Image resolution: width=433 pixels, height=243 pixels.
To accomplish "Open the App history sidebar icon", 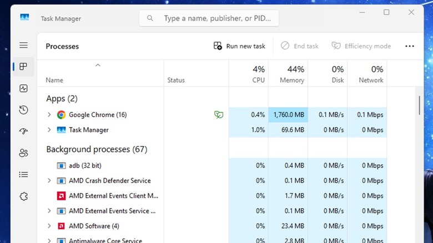I will point(23,110).
